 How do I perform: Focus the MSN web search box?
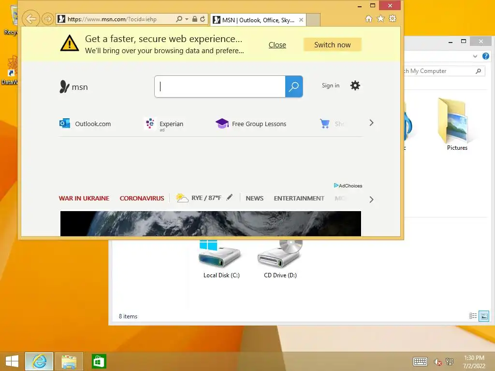coord(220,86)
